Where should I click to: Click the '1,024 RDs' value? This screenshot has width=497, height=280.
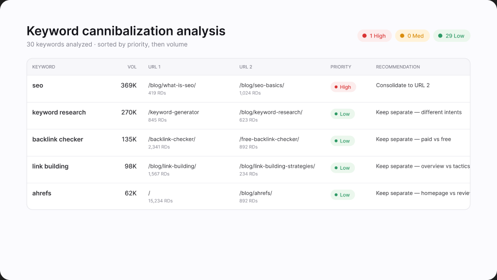250,93
